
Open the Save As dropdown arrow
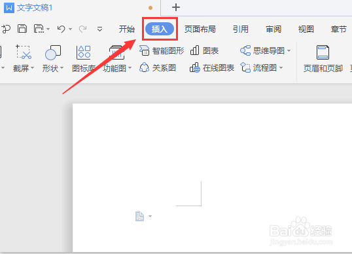click(x=48, y=29)
